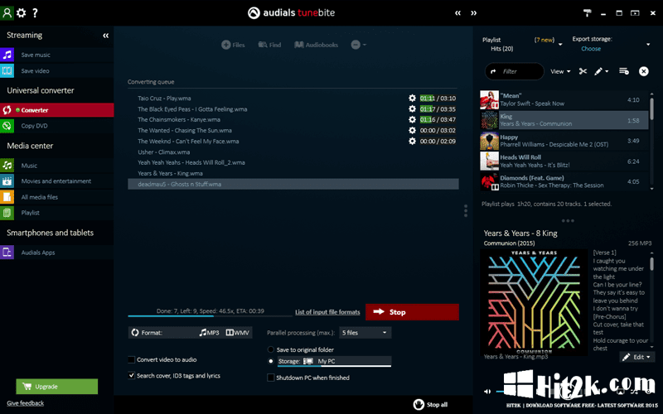Open the View dropdown
Screen dimensions: 663x414
click(x=560, y=71)
